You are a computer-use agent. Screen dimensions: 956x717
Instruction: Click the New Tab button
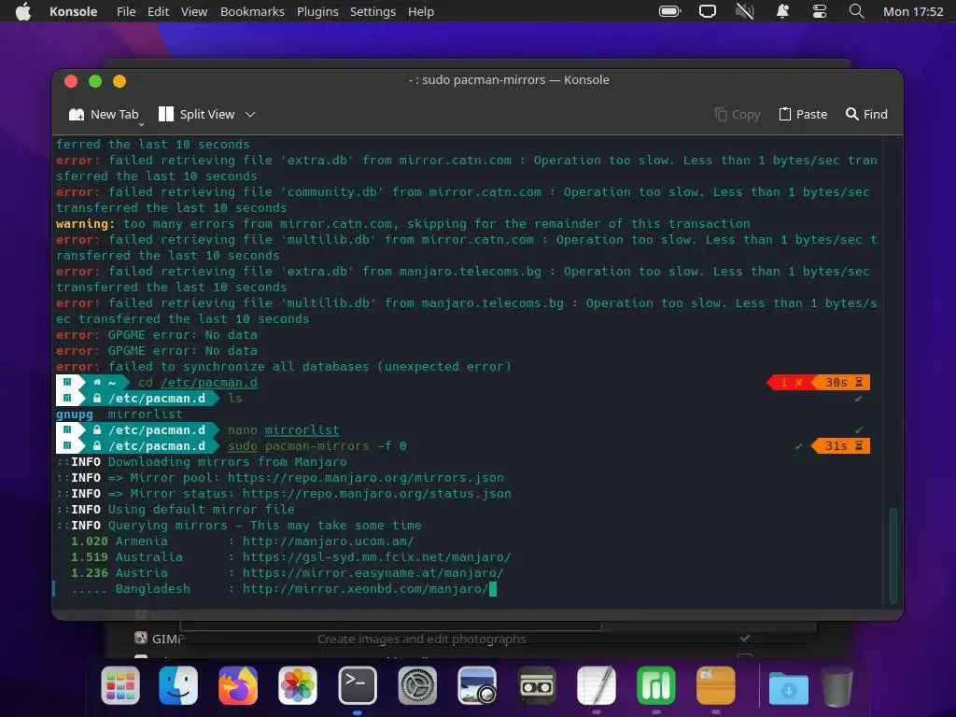[x=104, y=114]
